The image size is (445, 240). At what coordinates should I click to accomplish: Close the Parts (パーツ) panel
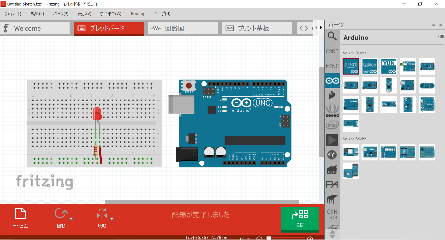(x=441, y=25)
